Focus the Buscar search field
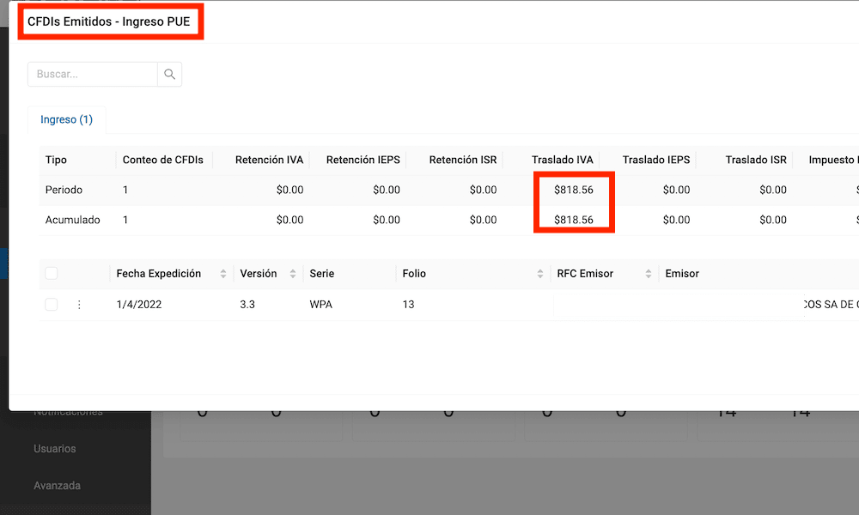Image resolution: width=859 pixels, height=515 pixels. pos(93,75)
